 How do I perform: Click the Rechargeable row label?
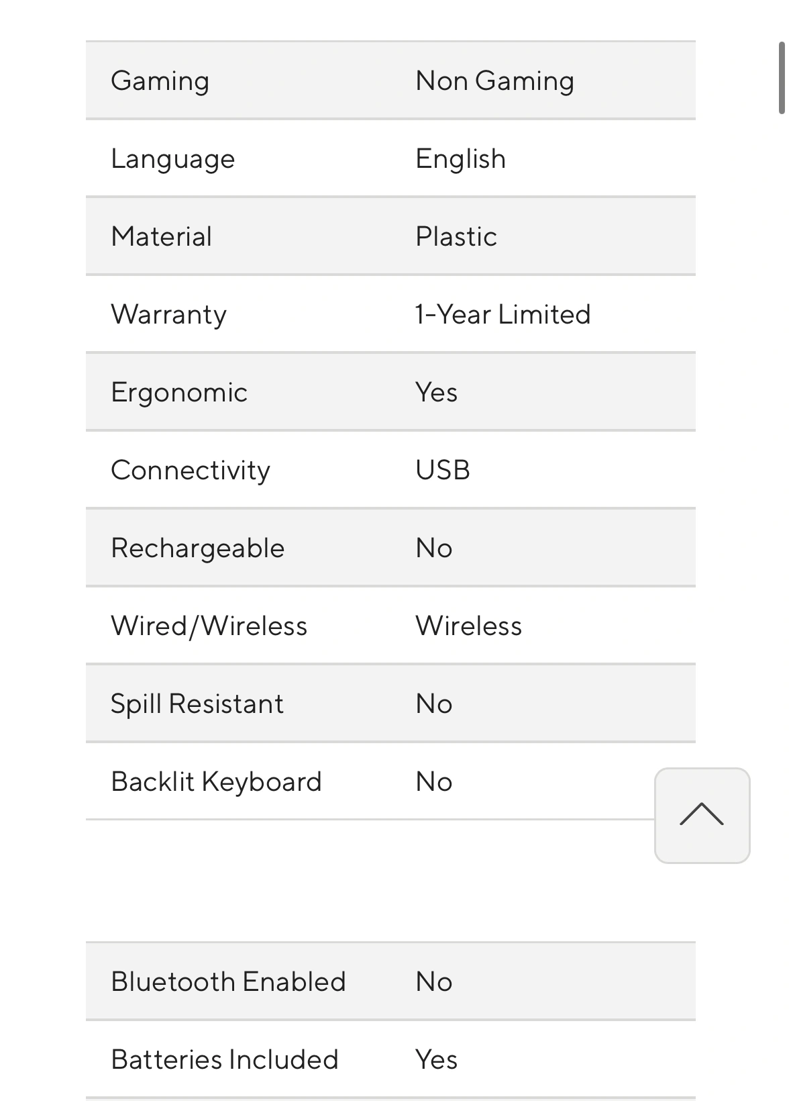click(197, 548)
